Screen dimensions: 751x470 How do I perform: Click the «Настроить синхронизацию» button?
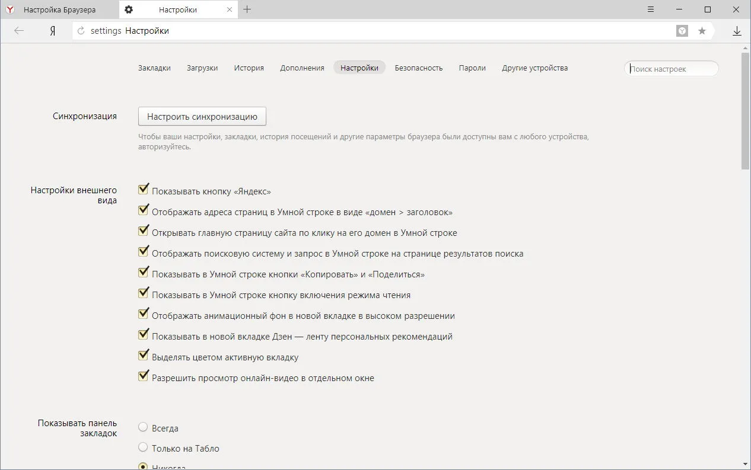pos(202,116)
